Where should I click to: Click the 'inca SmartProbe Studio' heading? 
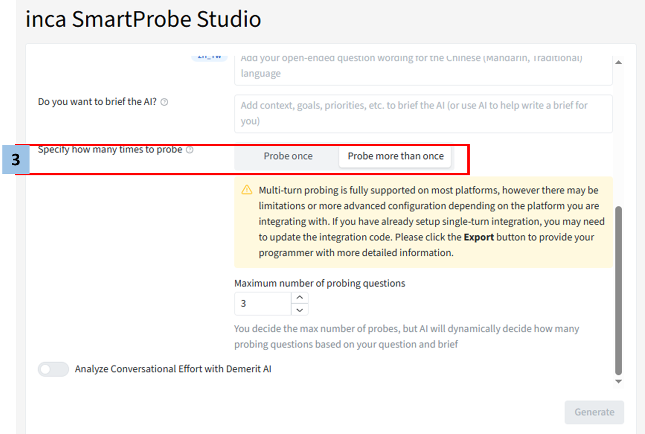[x=143, y=20]
